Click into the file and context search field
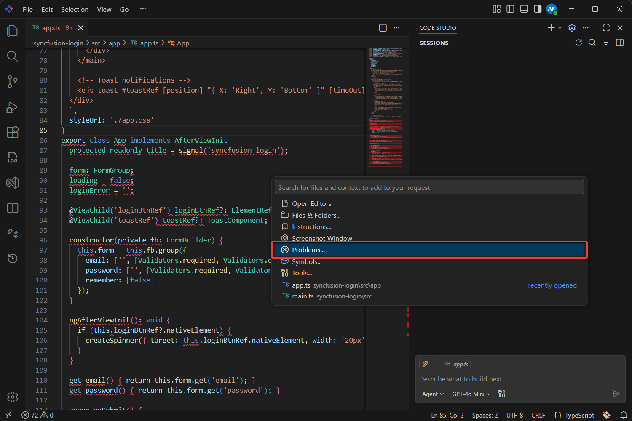Image resolution: width=632 pixels, height=421 pixels. tap(429, 187)
